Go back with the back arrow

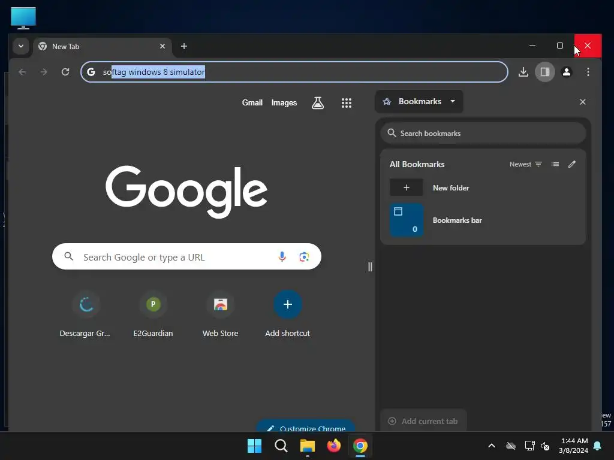(22, 72)
